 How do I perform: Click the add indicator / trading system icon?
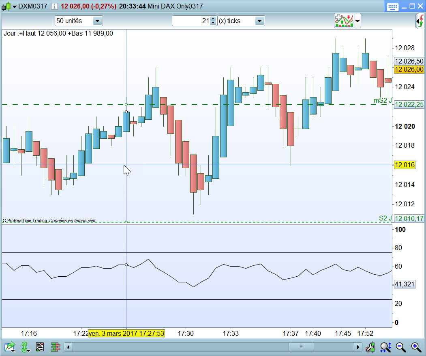(344, 21)
